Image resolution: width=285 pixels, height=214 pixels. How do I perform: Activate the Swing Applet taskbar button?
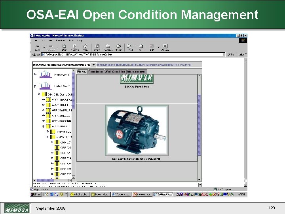click(163, 194)
